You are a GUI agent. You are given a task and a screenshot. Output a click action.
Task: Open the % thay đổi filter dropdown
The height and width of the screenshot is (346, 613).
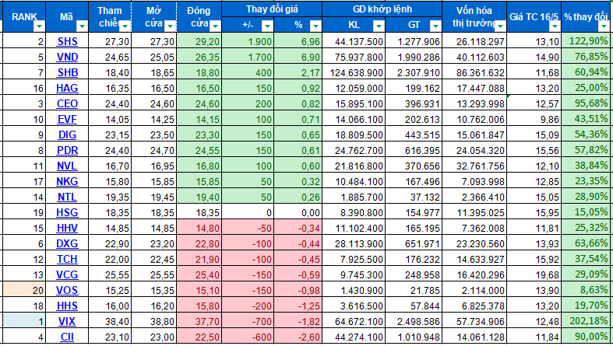coord(603,26)
